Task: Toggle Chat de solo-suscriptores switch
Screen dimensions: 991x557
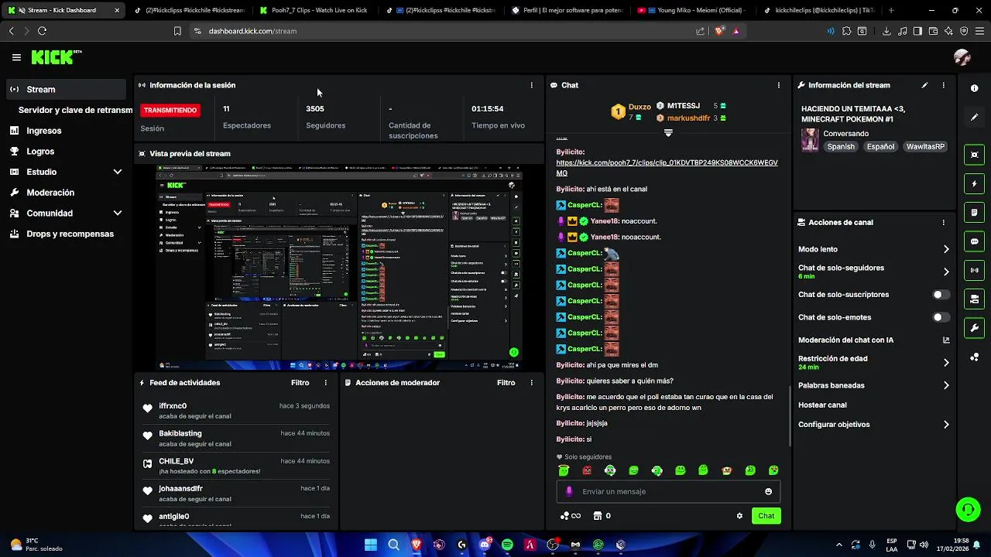Action: 941,295
